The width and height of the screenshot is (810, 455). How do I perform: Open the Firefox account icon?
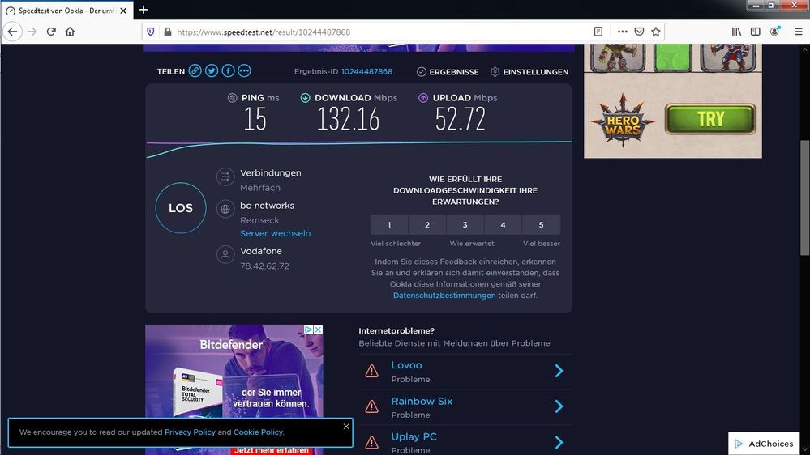tap(774, 32)
